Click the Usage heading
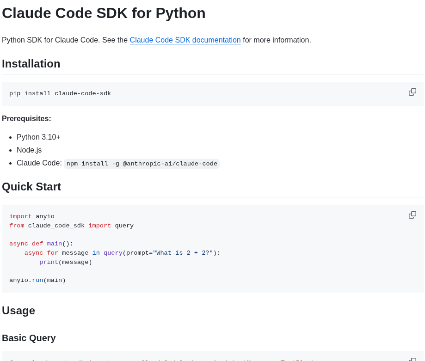425x361 pixels. point(18,311)
